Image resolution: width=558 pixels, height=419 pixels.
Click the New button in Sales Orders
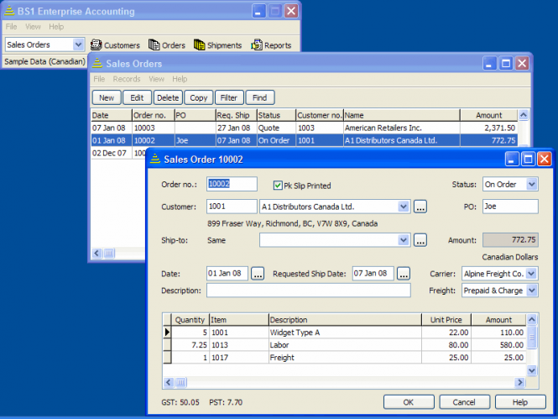(107, 97)
